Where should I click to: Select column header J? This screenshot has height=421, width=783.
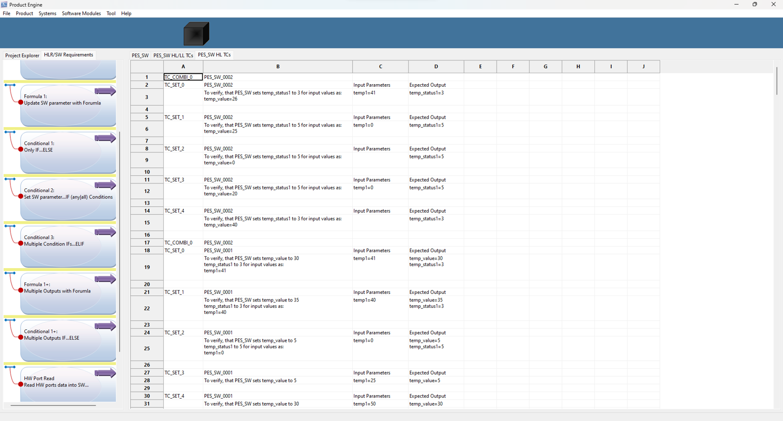[x=644, y=67]
